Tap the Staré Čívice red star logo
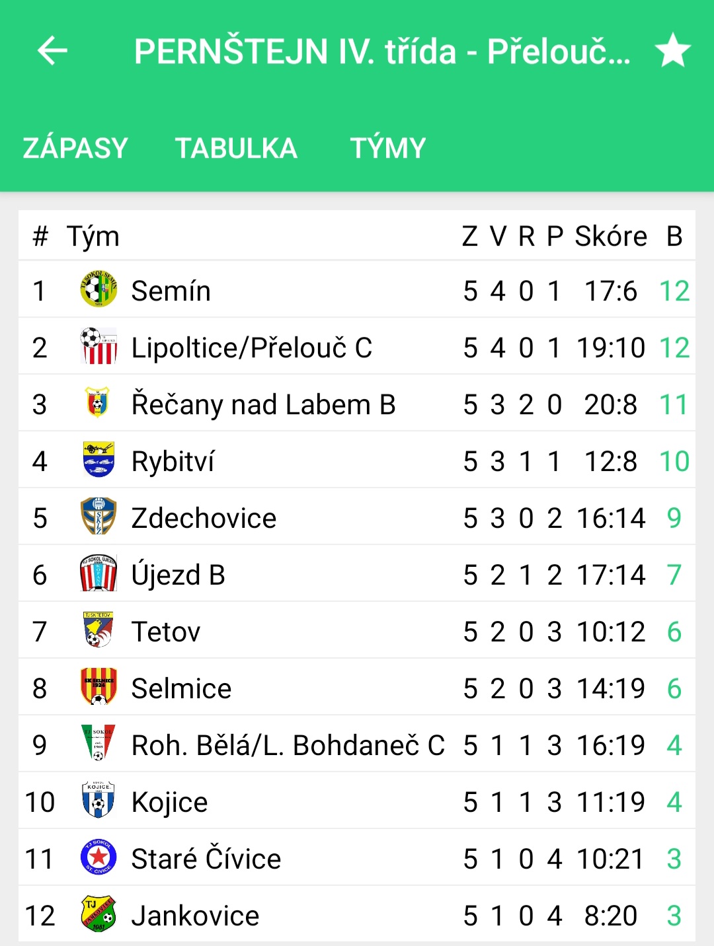Image resolution: width=714 pixels, height=946 pixels. [x=99, y=857]
